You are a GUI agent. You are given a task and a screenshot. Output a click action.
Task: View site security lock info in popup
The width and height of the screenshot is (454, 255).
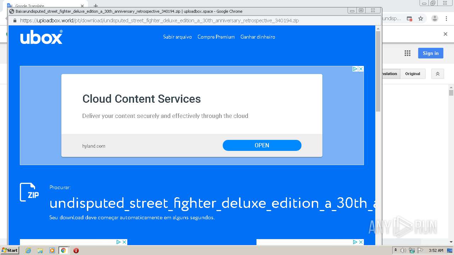pyautogui.click(x=15, y=21)
